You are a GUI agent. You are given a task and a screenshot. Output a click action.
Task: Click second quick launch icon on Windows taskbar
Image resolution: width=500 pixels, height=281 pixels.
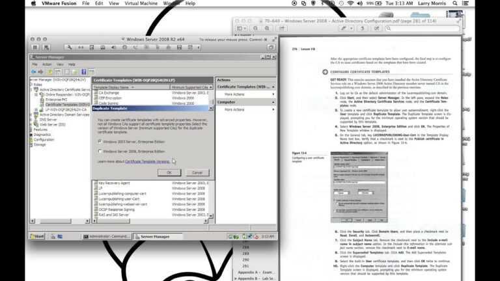60,236
